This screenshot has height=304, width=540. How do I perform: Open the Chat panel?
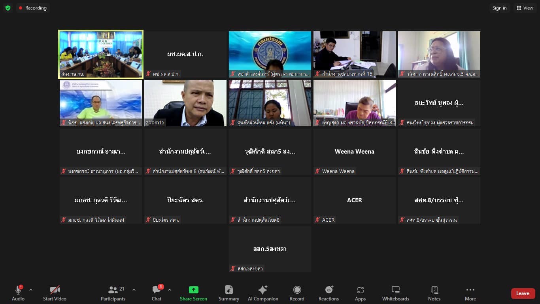[157, 293]
